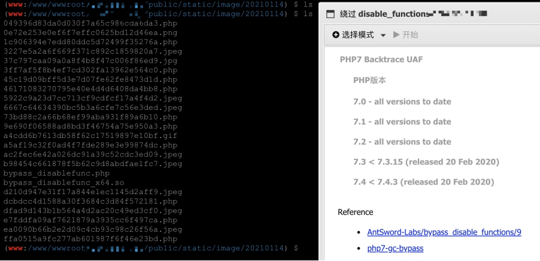Click the window icon in the title bar
The height and width of the screenshot is (261, 540).
(x=330, y=14)
